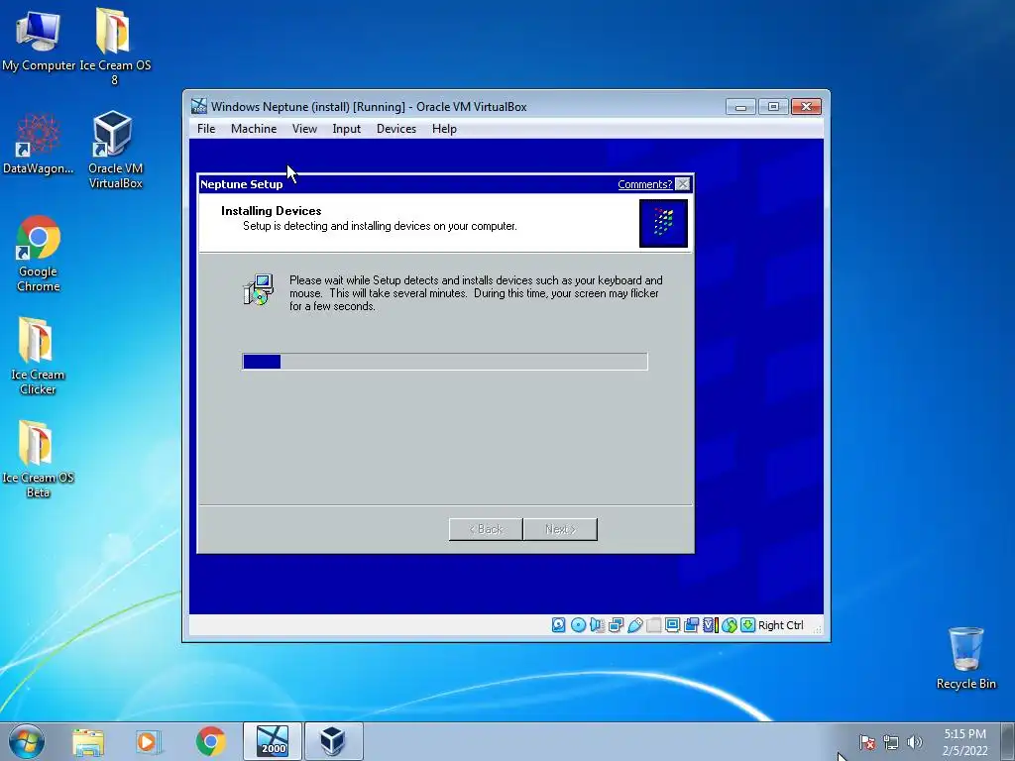Click the recording status icon
Image resolution: width=1015 pixels, height=761 pixels.
tap(691, 624)
